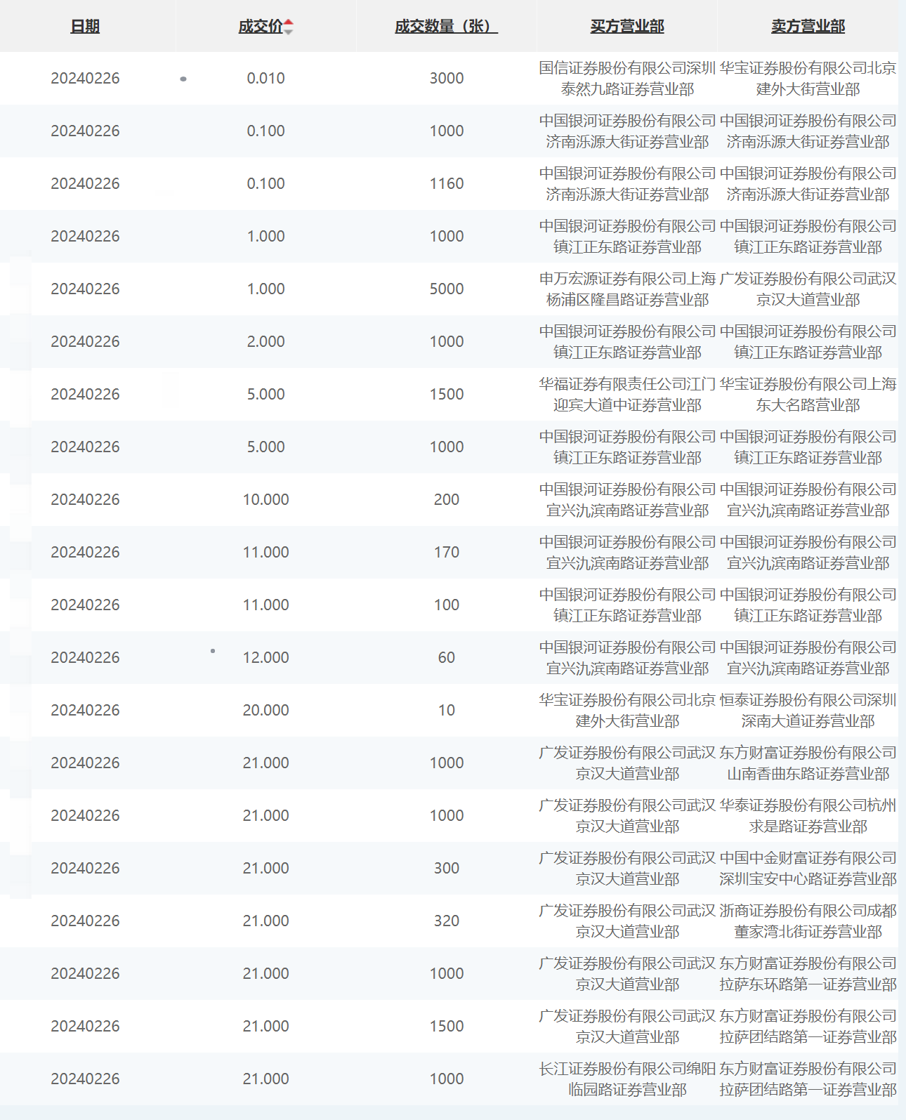Click buyer 长江证券股份有限公司绵阳临园路证券营业部

627,1079
